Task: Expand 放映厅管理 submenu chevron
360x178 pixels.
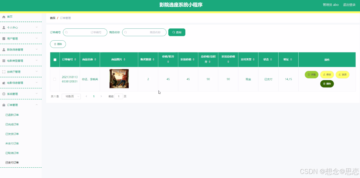Action: tap(37, 72)
